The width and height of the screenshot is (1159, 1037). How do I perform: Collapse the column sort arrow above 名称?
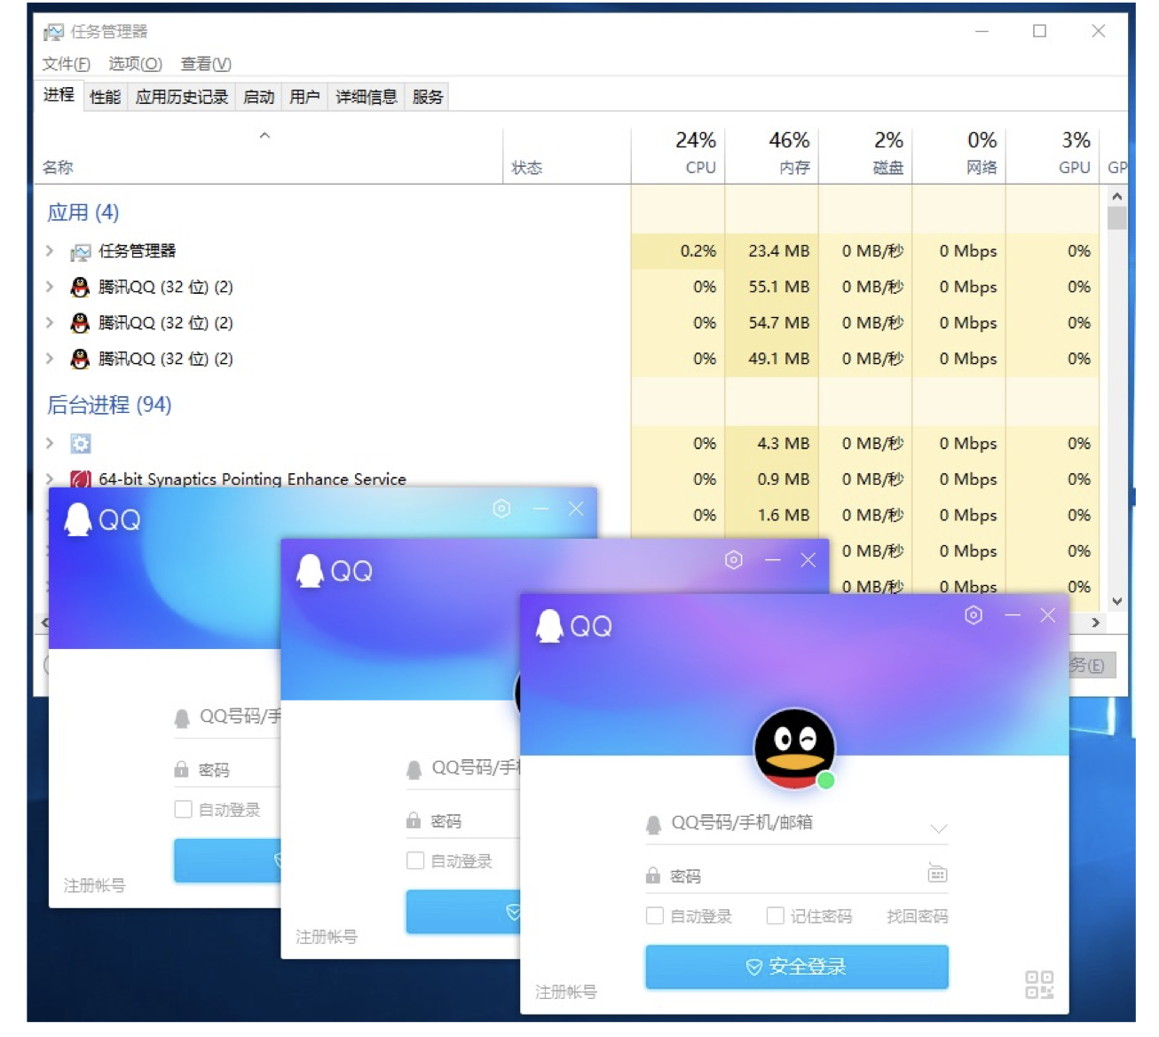pyautogui.click(x=264, y=136)
